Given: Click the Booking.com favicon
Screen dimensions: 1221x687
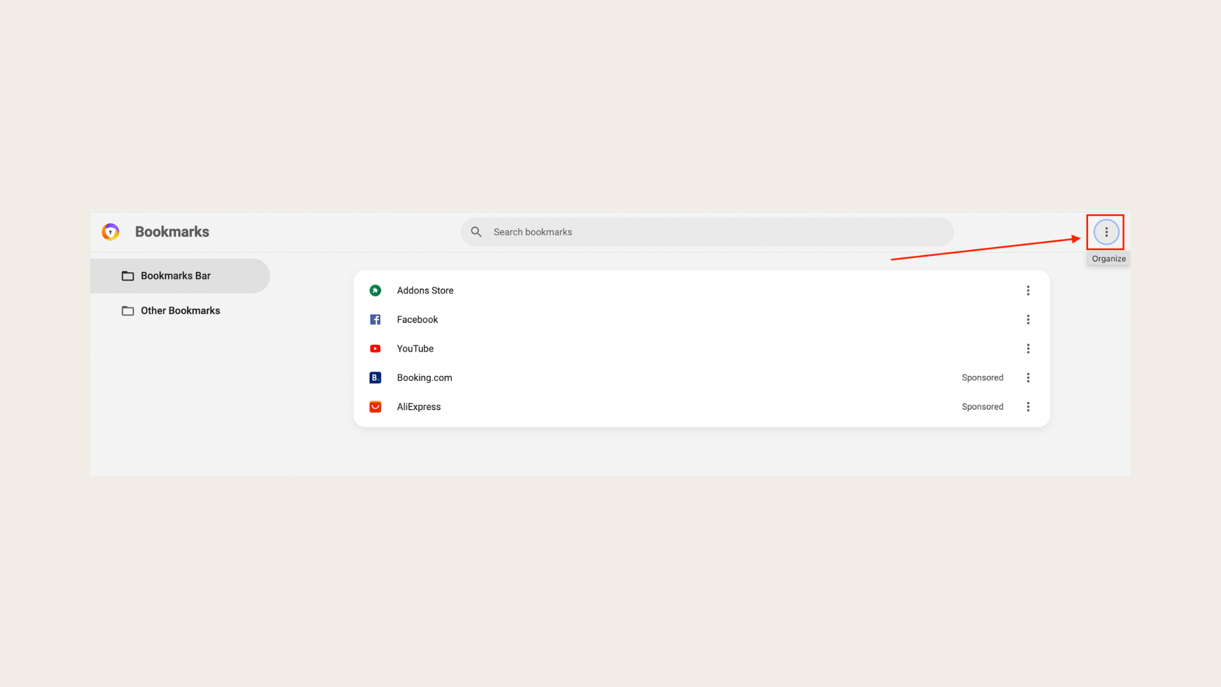Looking at the screenshot, I should [375, 378].
